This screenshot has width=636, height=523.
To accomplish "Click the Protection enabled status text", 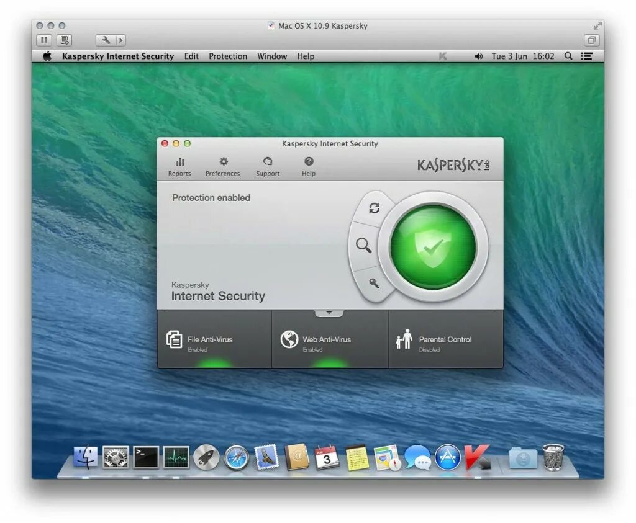I will (211, 198).
